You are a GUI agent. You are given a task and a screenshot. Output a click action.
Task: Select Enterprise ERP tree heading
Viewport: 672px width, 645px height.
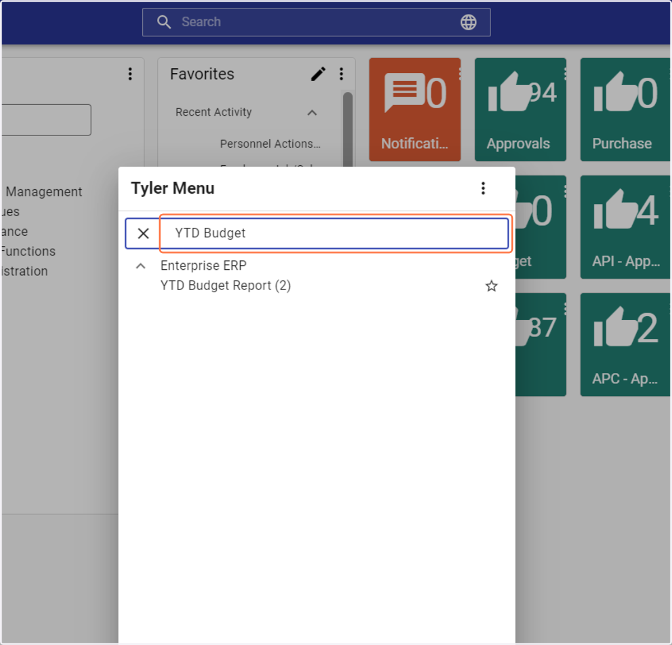[203, 265]
